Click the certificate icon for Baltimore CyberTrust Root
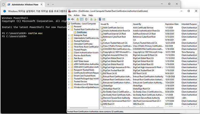Viewport: 200px width, 114px height. click(x=102, y=37)
